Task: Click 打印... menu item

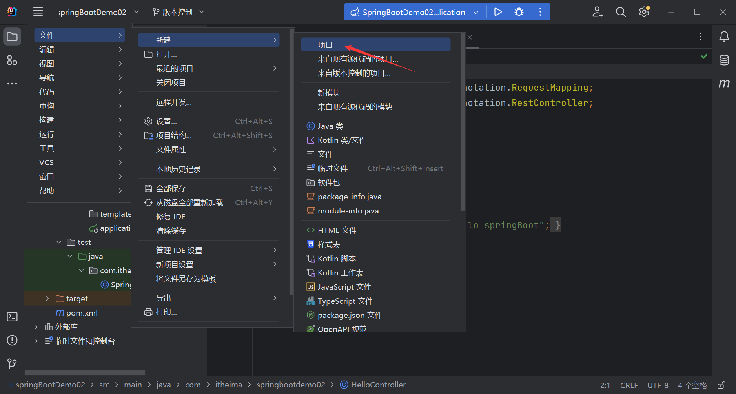Action: (209, 312)
